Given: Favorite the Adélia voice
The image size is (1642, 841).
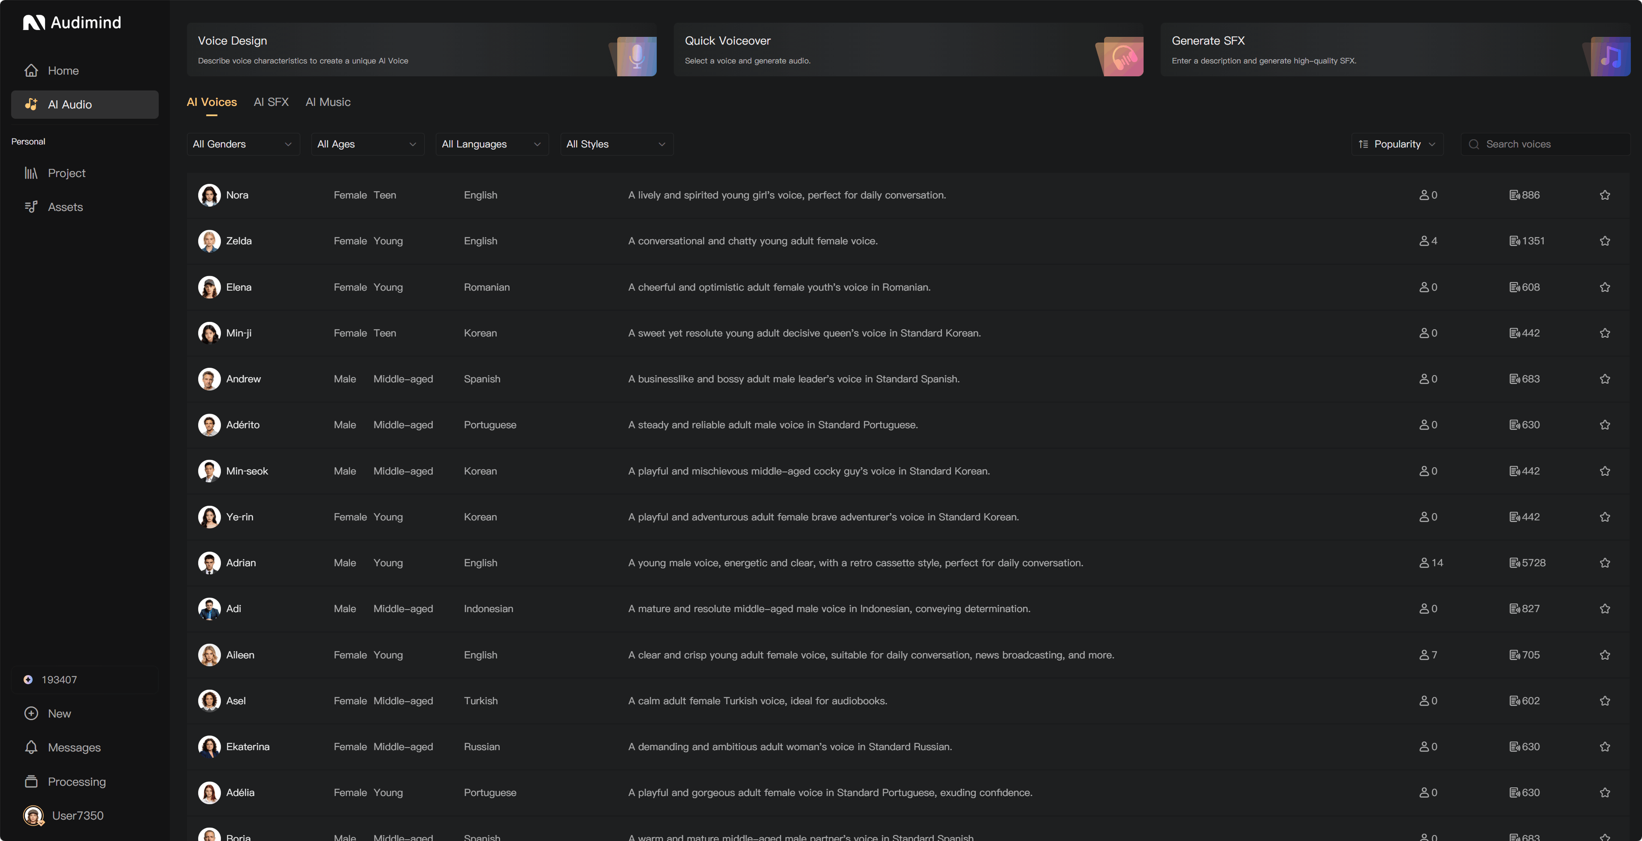Looking at the screenshot, I should 1605,793.
